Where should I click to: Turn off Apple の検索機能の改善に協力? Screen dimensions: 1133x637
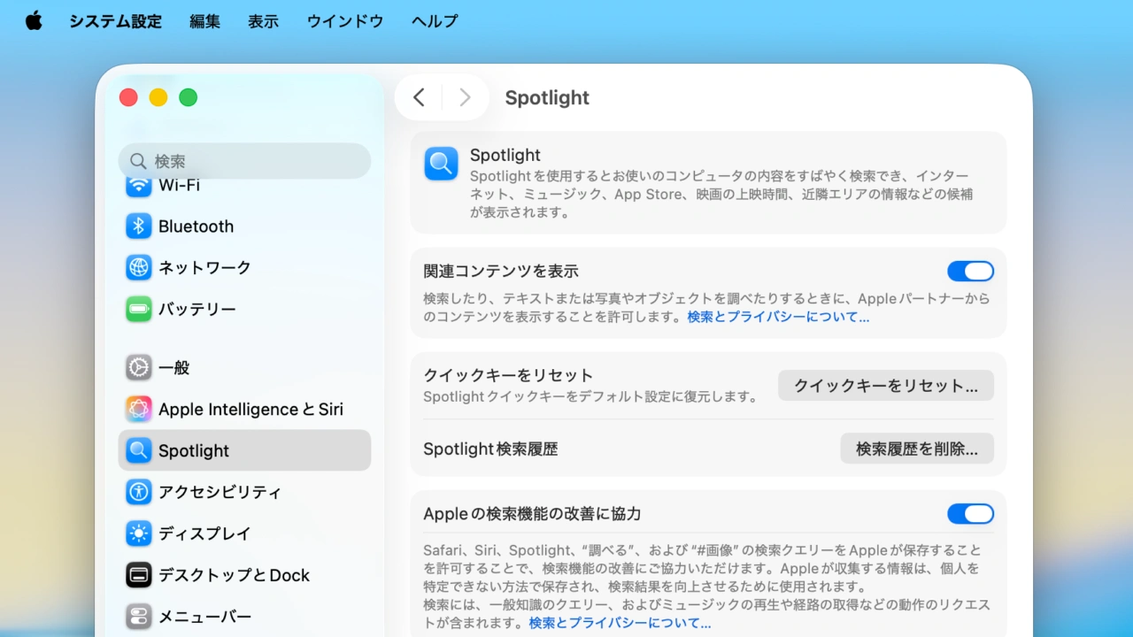(971, 513)
